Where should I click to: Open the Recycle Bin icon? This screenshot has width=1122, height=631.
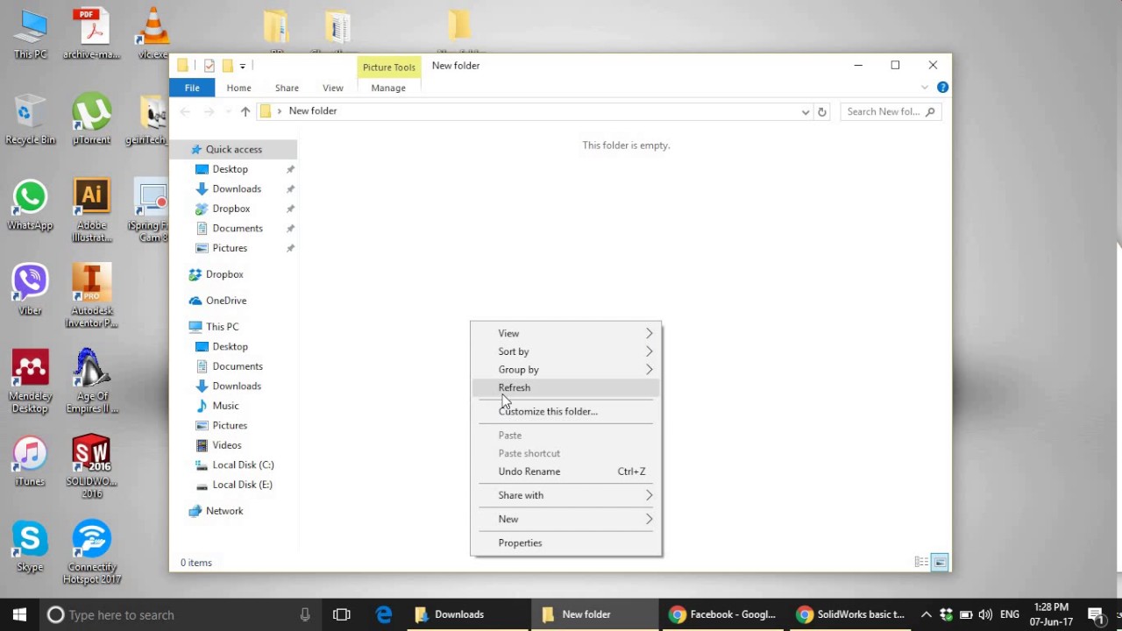[x=30, y=120]
